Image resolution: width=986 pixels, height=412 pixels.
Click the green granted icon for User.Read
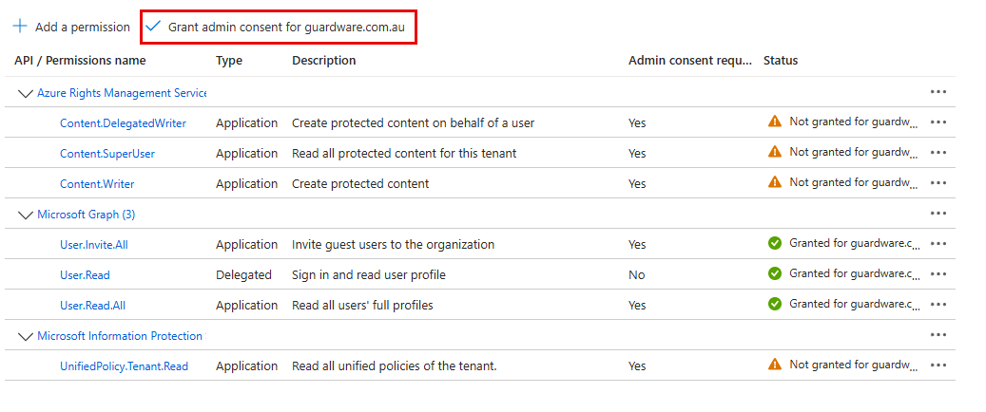pyautogui.click(x=775, y=273)
